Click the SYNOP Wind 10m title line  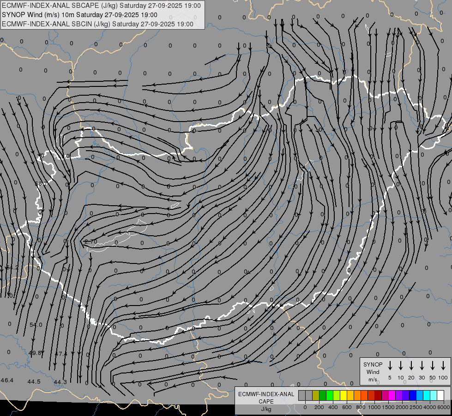(79, 15)
